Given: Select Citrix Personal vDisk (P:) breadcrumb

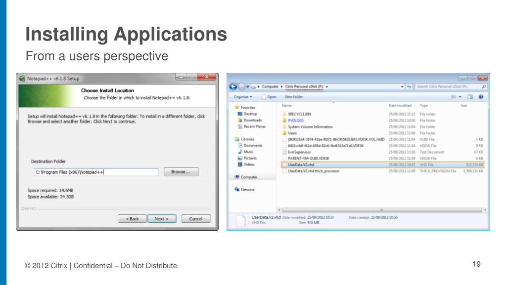Looking at the screenshot, I should pos(304,86).
